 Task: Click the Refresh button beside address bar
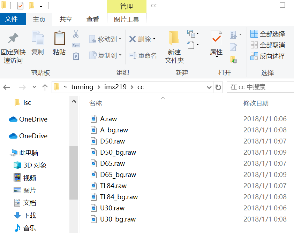(x=218, y=87)
